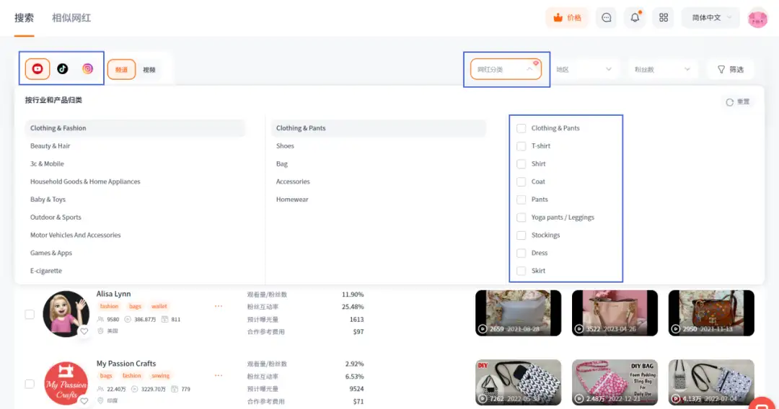This screenshot has width=779, height=409.
Task: Check the Dress checkbox
Action: [x=521, y=253]
